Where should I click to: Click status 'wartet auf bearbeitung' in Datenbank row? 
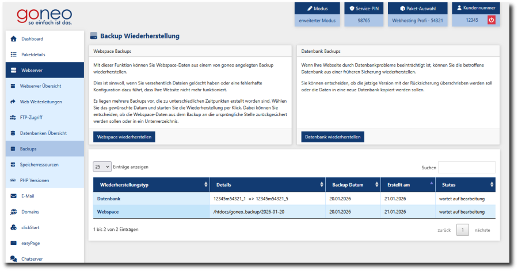tap(462, 199)
